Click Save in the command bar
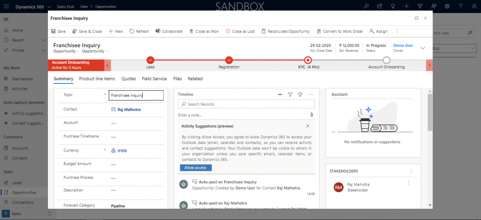This screenshot has width=481, height=220. 58,31
